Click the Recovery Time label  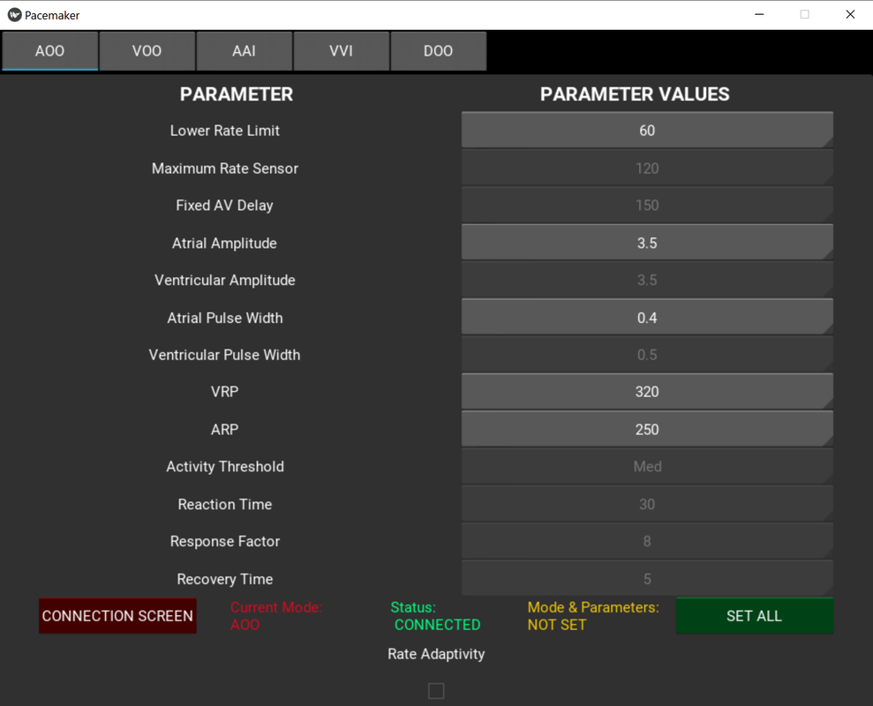pyautogui.click(x=225, y=579)
